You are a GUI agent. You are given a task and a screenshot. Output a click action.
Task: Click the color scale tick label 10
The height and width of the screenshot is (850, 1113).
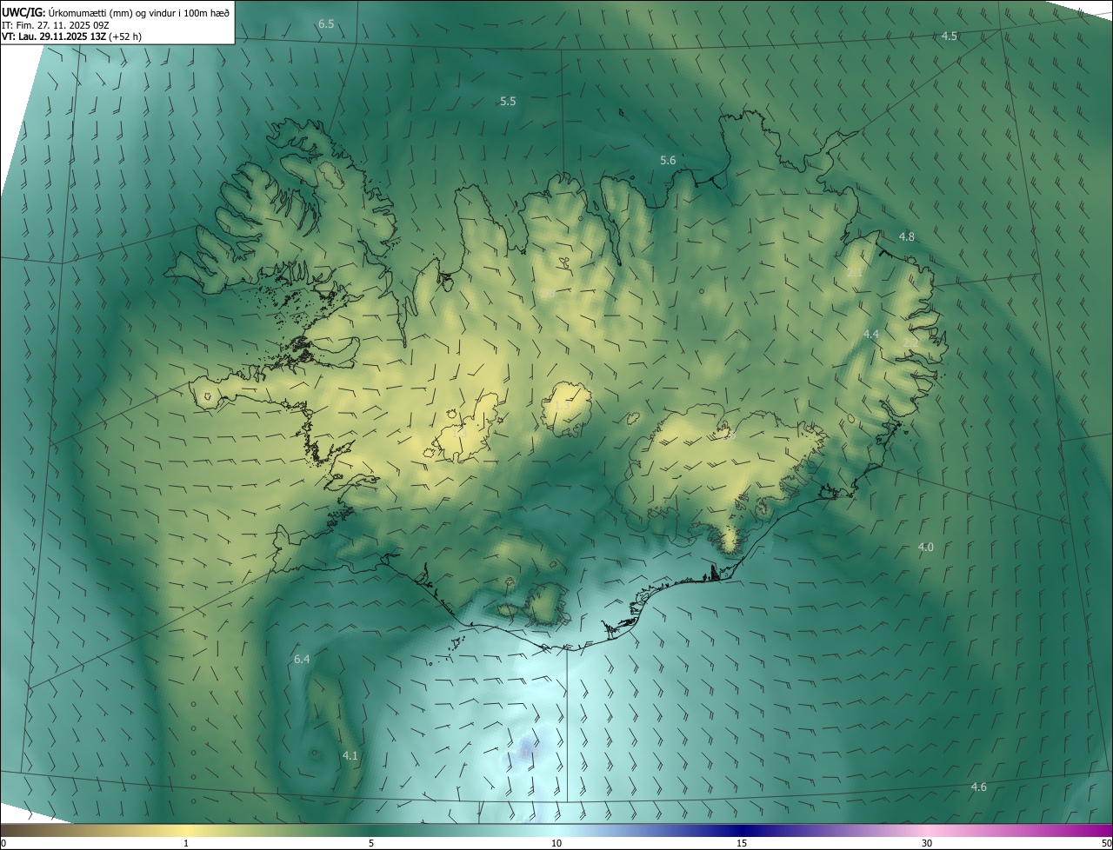(x=556, y=843)
